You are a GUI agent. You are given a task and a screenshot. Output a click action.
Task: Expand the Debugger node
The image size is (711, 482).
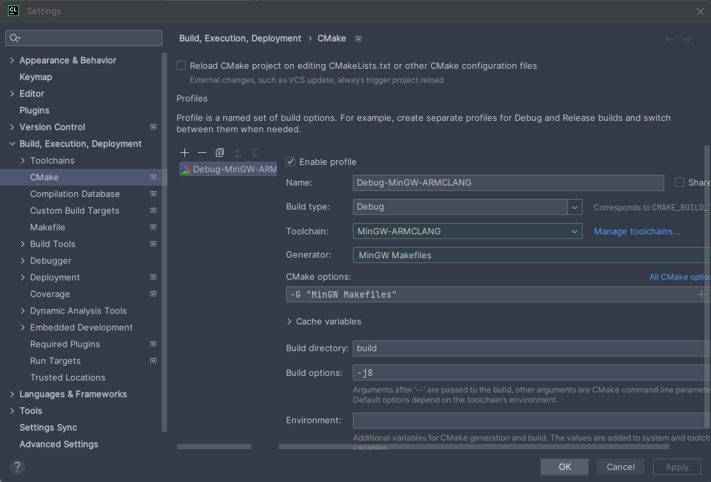coord(23,261)
